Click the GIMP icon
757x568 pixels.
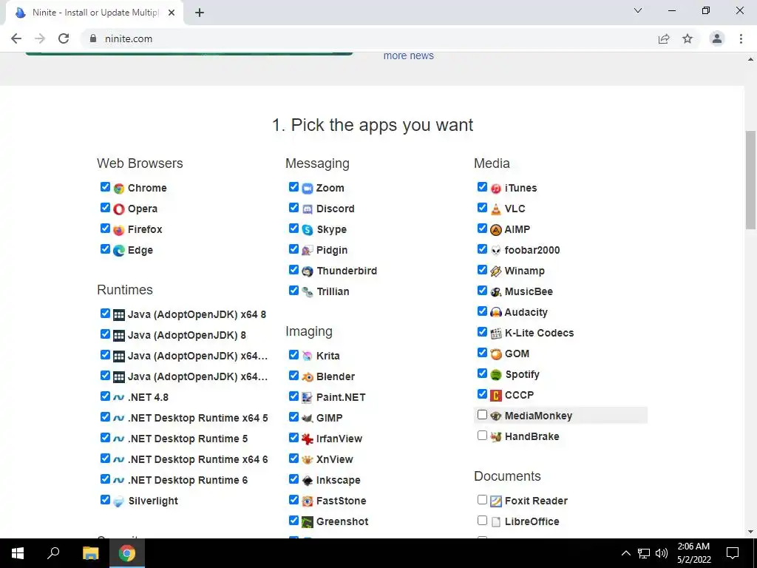[308, 419]
